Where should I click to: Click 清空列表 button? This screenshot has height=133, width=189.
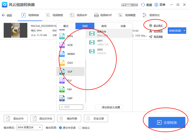click(x=69, y=119)
